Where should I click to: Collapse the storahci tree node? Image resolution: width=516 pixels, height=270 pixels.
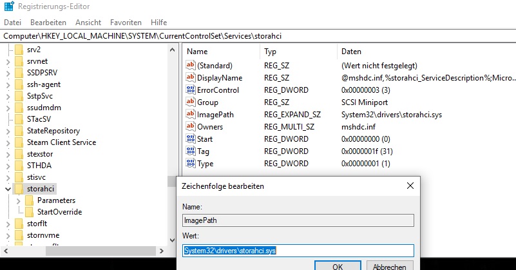pyautogui.click(x=8, y=189)
